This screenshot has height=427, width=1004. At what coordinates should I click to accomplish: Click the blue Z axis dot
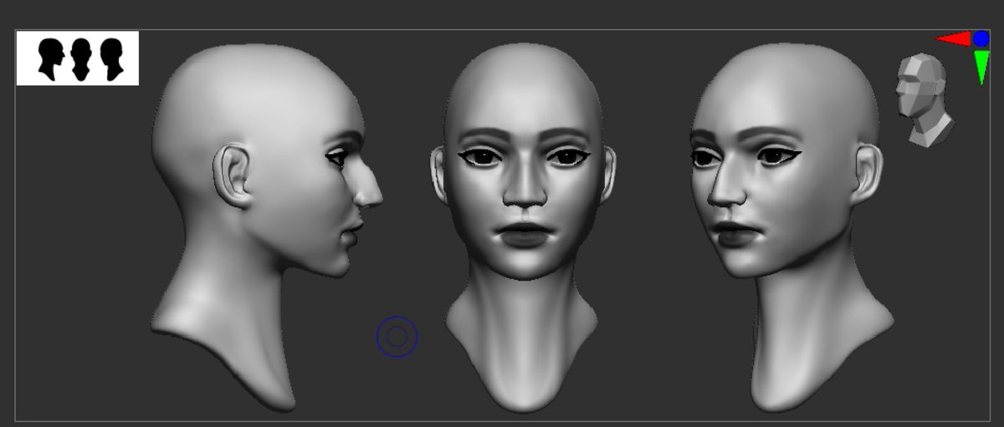point(981,38)
